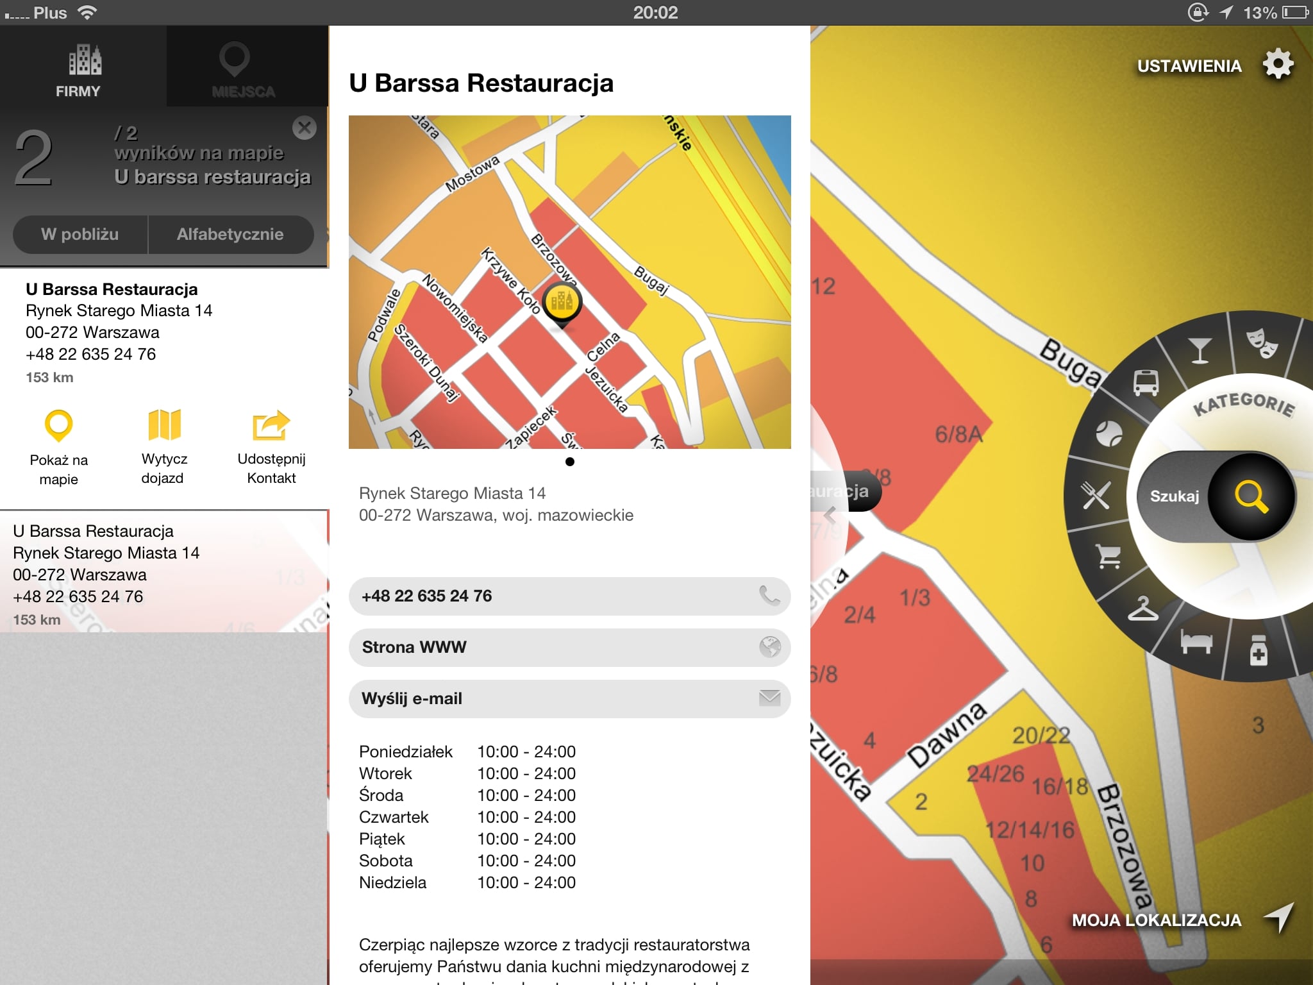Screen dimensions: 1313x985
Task: Tap the Brzozowa street label on large map
Action: point(1125,845)
